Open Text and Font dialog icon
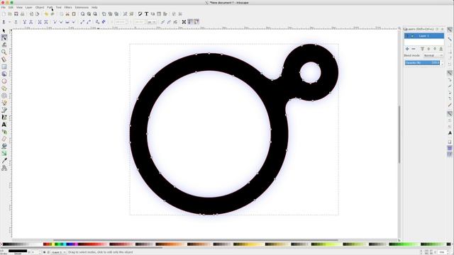The height and width of the screenshot is (255, 454). coord(147,14)
